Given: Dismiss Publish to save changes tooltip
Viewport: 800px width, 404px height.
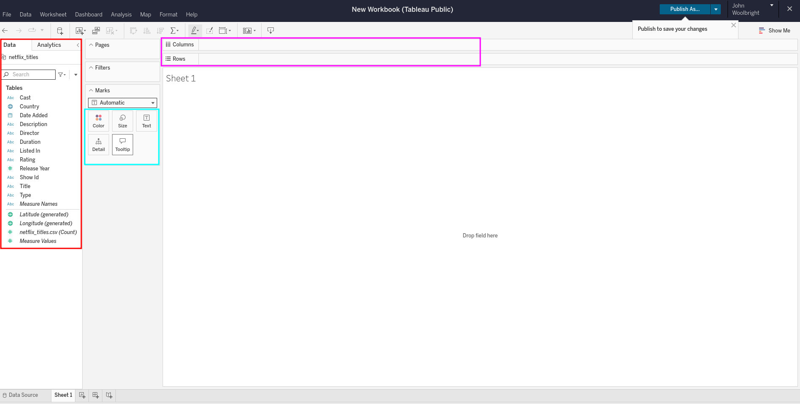Looking at the screenshot, I should point(733,25).
